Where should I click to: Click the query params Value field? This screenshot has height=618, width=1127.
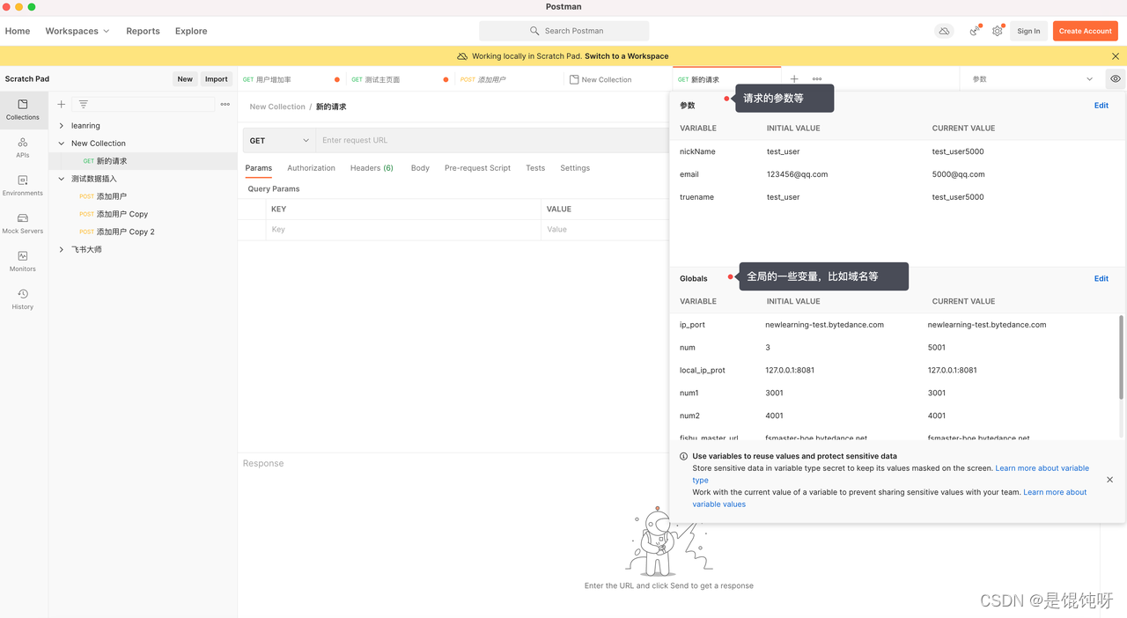605,230
